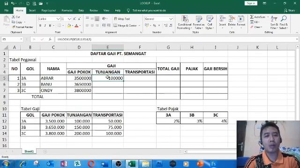This screenshot has height=168, width=300.
Task: Click the Format cells icon
Action: coord(241,19)
